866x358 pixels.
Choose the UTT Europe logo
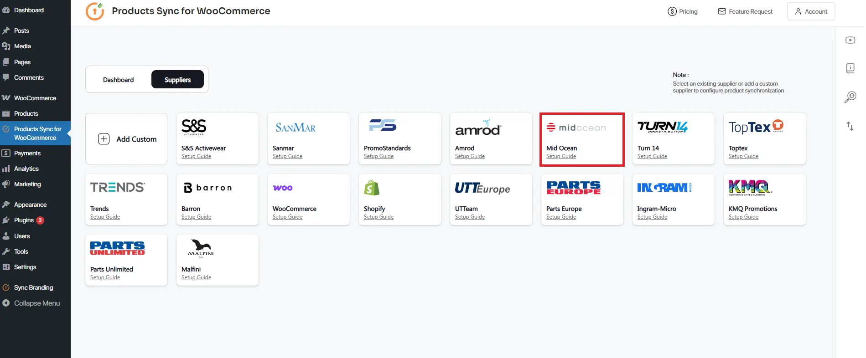coord(482,188)
